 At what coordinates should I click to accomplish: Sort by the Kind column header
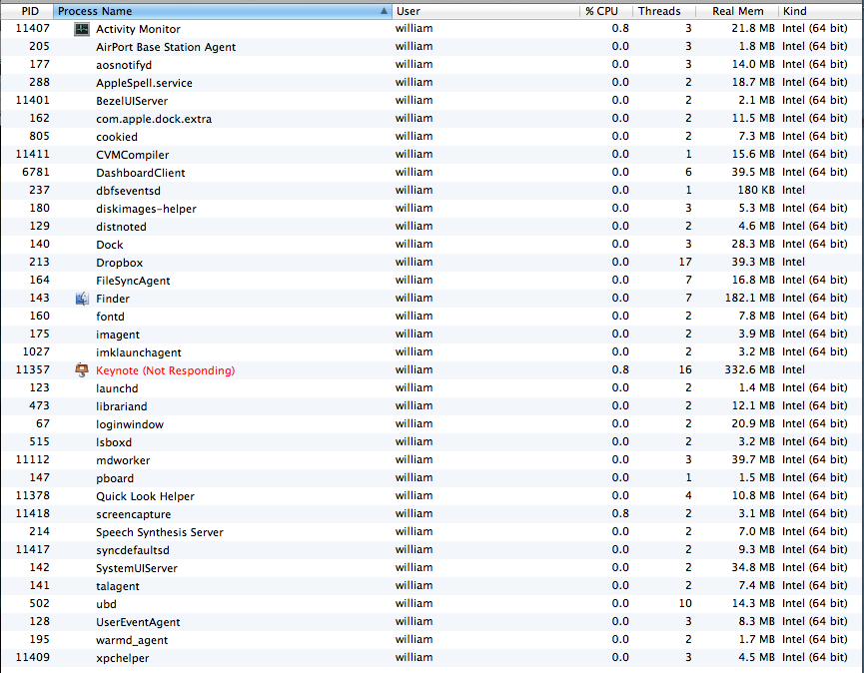click(821, 11)
